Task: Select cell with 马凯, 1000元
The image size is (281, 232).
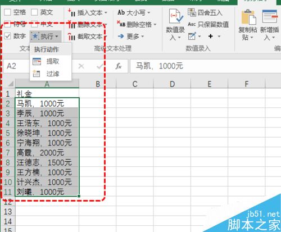Action: [47, 103]
